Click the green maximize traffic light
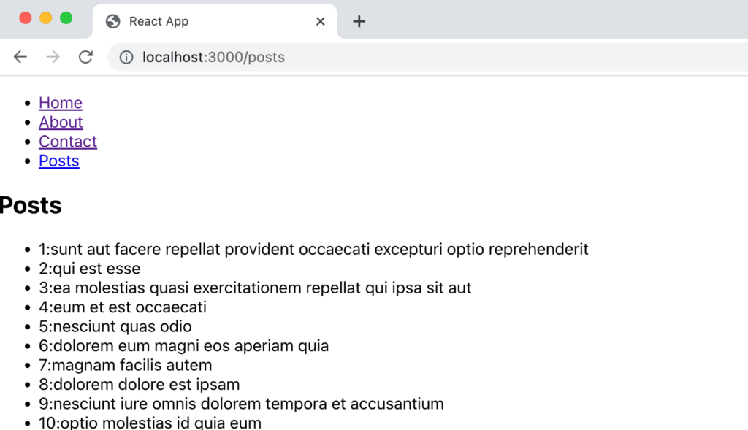The image size is (748, 430). coord(66,16)
